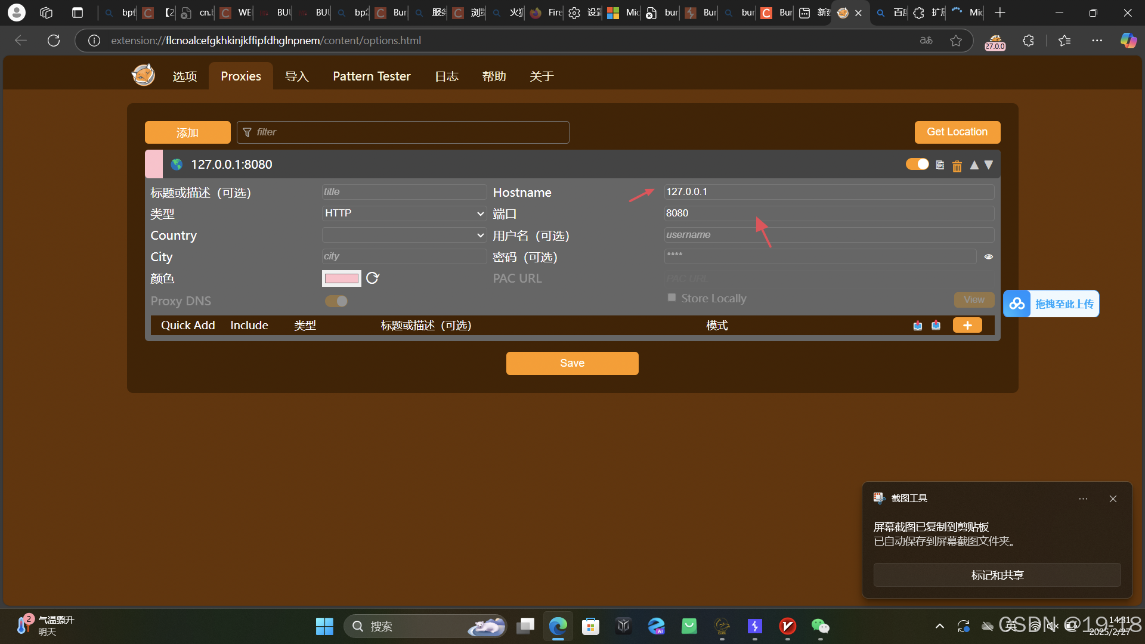This screenshot has height=644, width=1145.
Task: Click the Save button
Action: [572, 363]
